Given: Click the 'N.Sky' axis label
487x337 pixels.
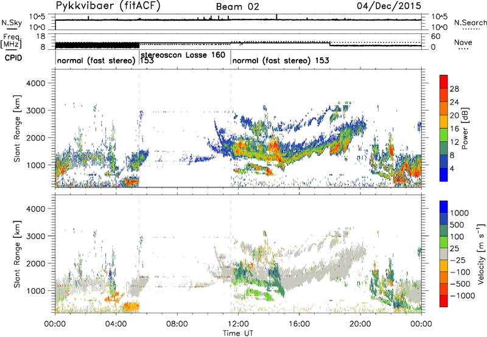Looking at the screenshot, I should (12, 23).
